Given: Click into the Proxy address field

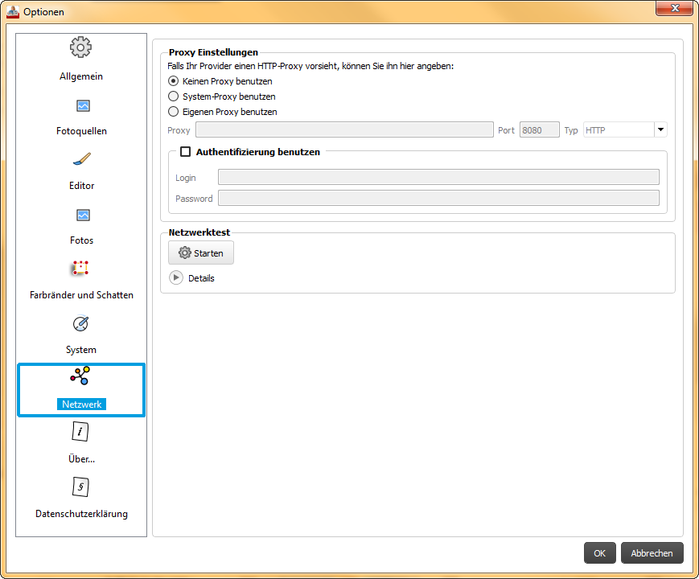Looking at the screenshot, I should 344,130.
